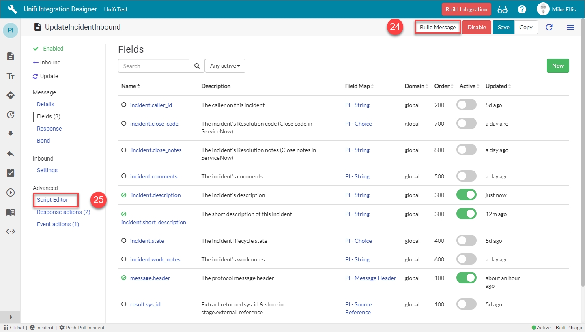Viewport: 585px width, 332px height.
Task: Turn off the message.header active toggle
Action: coord(466,278)
